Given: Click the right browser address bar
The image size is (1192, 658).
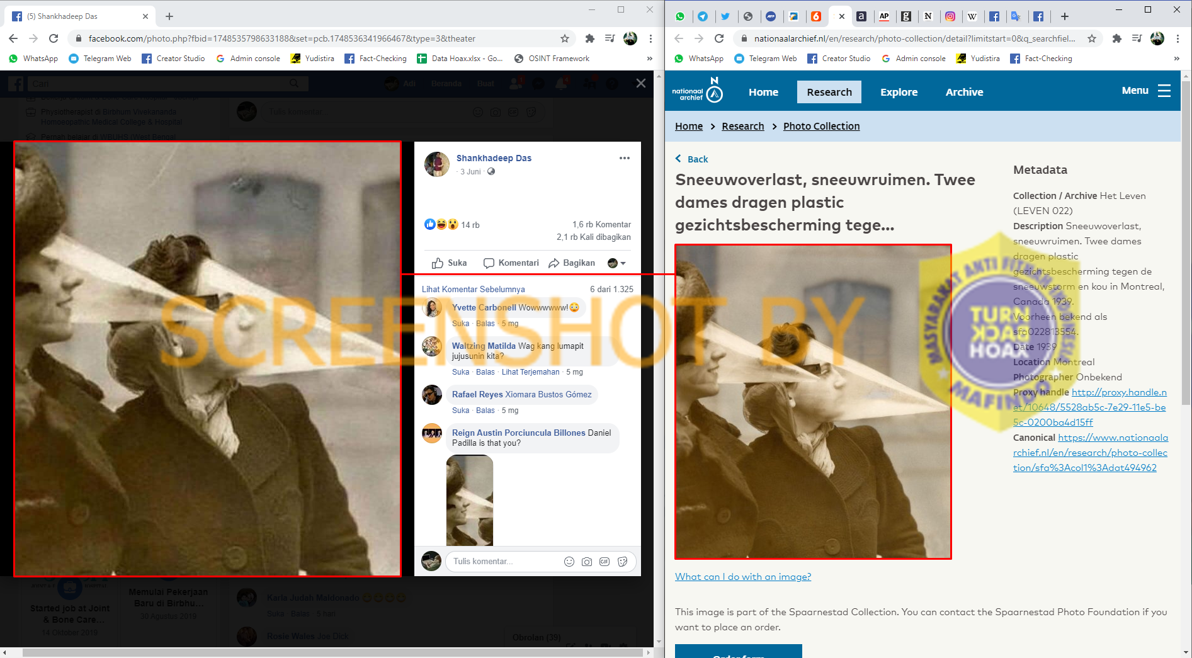Looking at the screenshot, I should (914, 38).
